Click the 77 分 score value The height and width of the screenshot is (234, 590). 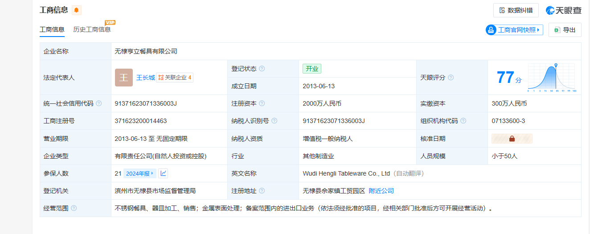pos(509,78)
